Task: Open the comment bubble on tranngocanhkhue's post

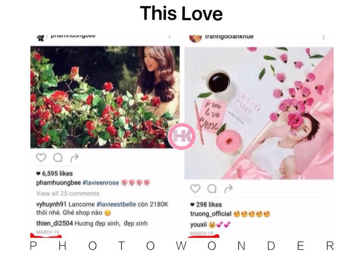Action: point(212,189)
